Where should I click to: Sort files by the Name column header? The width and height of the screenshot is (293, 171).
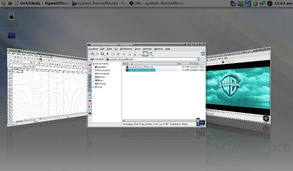coord(149,64)
